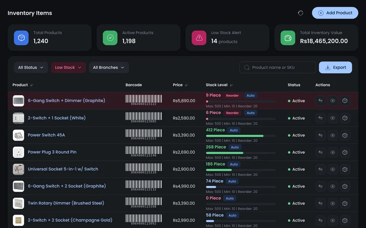Screen dimensions: 366x228
Task: Open product link Twin Rotary Dimmer (Brushed Steel)
Action: pyautogui.click(x=66, y=203)
